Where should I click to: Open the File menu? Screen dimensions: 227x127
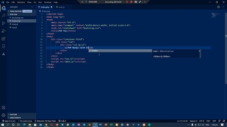point(8,2)
